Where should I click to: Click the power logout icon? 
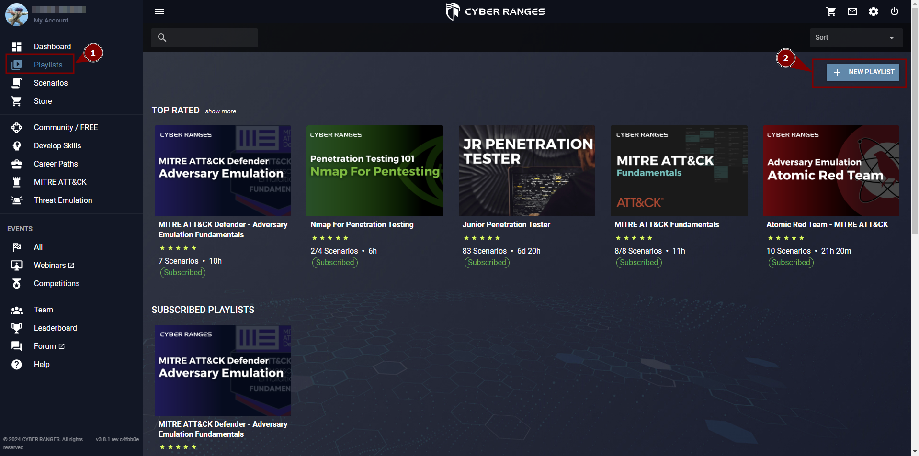[x=895, y=11]
